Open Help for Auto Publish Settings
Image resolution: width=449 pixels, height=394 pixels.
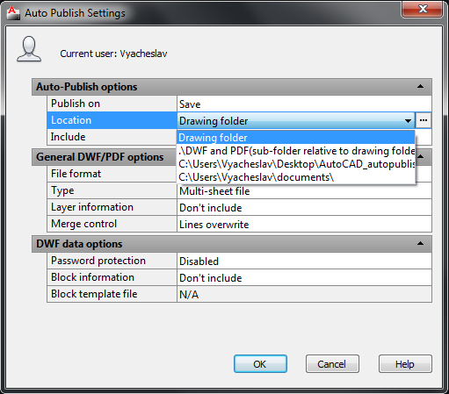click(x=405, y=364)
